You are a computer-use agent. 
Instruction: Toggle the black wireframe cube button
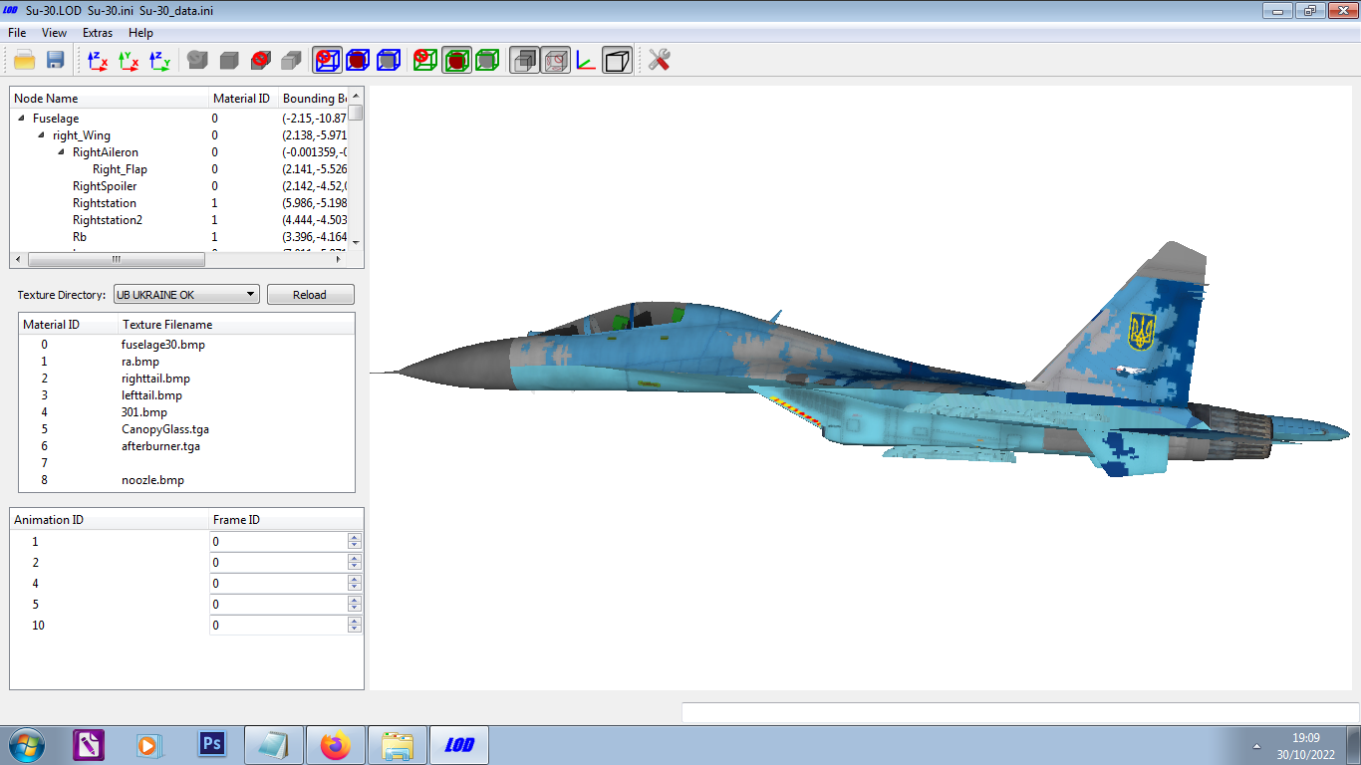[618, 60]
